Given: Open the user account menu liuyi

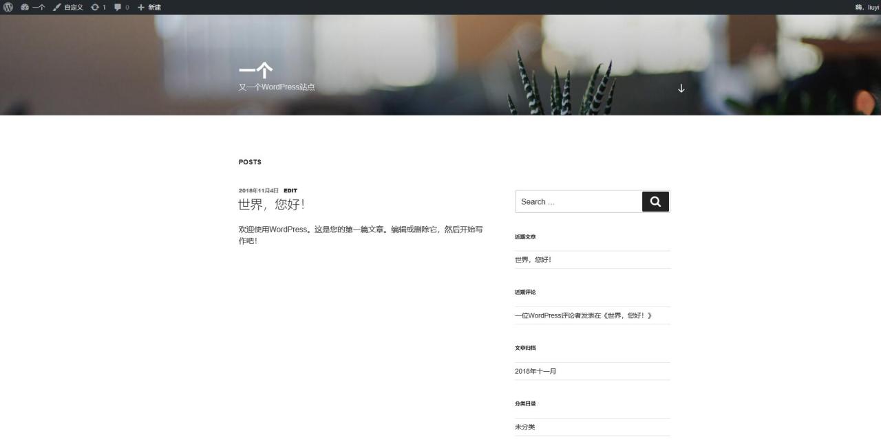Looking at the screenshot, I should click(867, 7).
